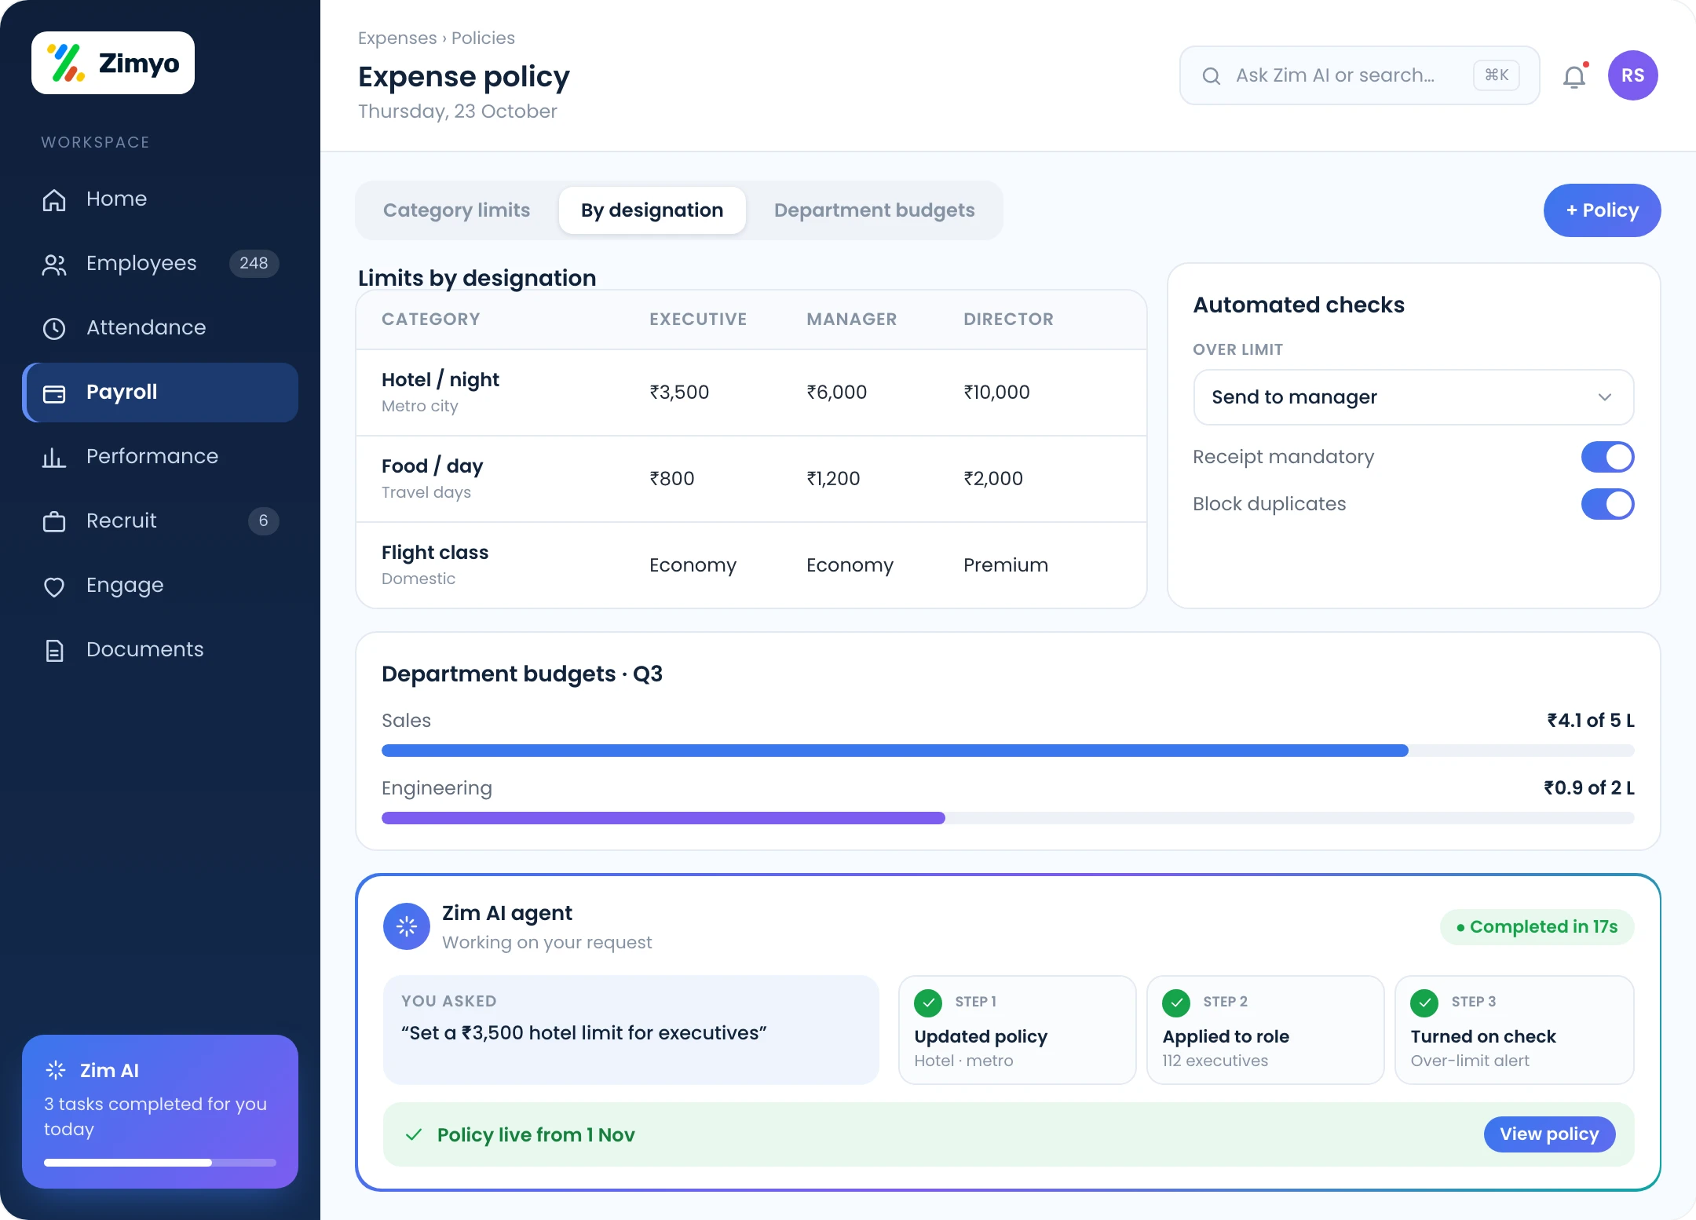The width and height of the screenshot is (1696, 1220).
Task: Select the By designation tab
Action: point(652,210)
